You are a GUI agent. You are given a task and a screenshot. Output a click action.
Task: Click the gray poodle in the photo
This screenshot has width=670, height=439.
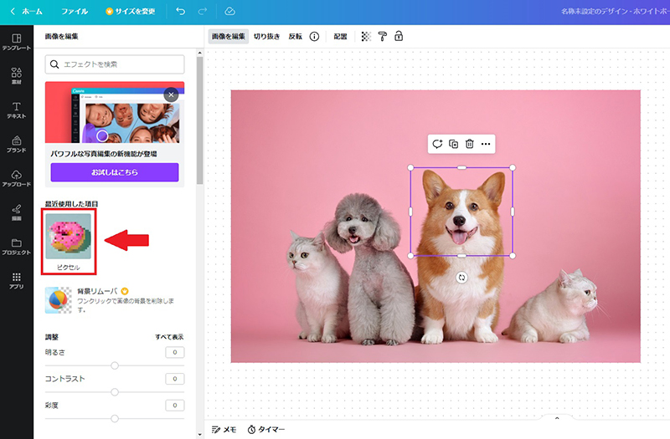tap(371, 268)
